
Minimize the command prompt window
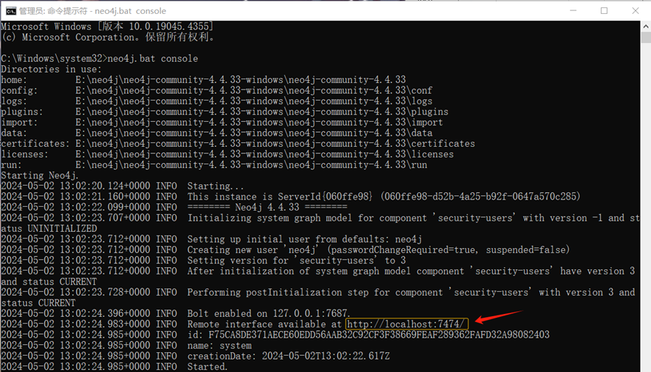tap(573, 11)
